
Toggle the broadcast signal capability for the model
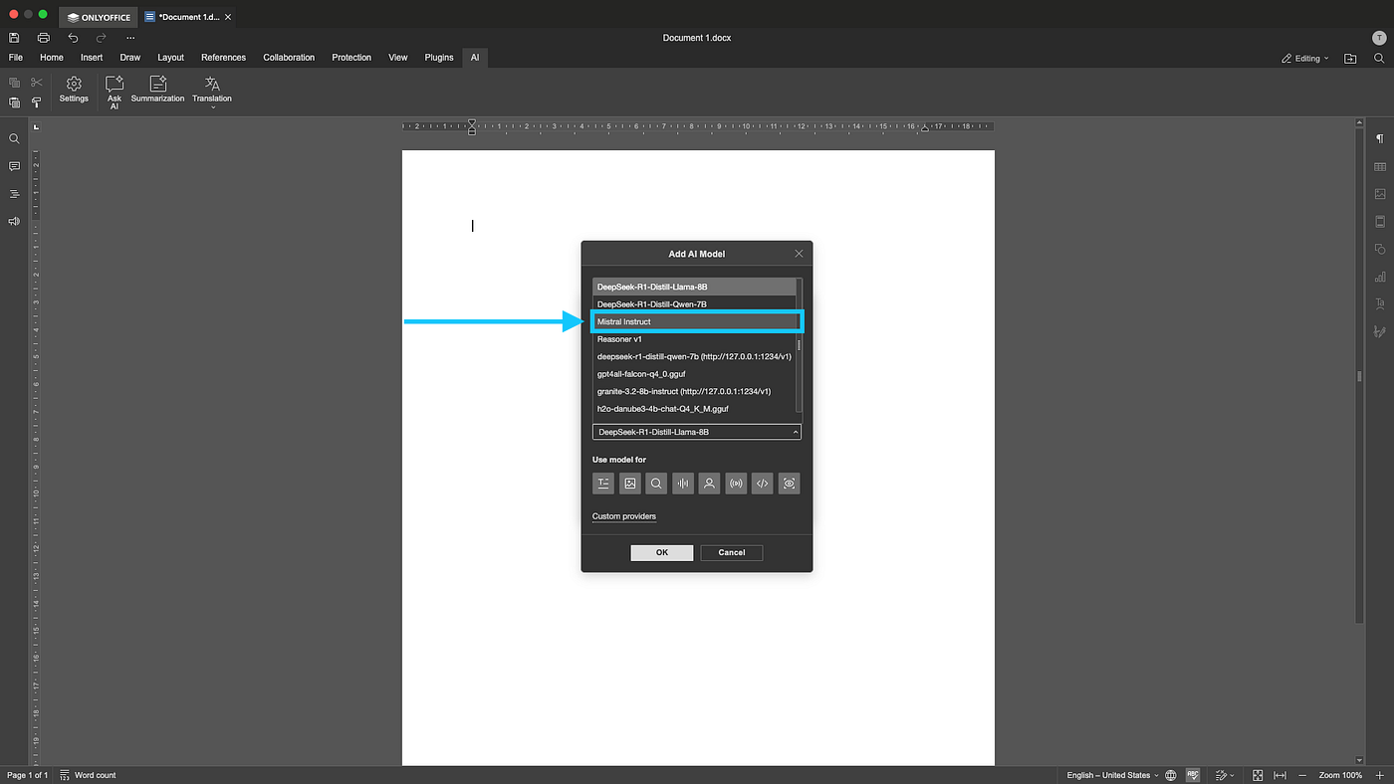click(736, 484)
